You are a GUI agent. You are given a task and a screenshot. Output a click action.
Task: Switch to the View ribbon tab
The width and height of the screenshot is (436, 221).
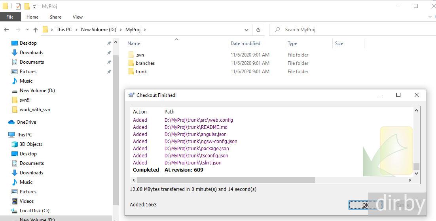pyautogui.click(x=78, y=17)
